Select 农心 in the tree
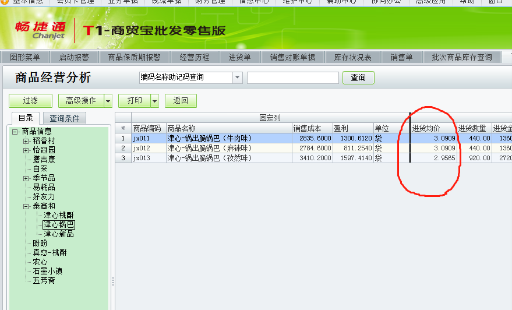Viewport: 512px width, 310px height. [40, 262]
